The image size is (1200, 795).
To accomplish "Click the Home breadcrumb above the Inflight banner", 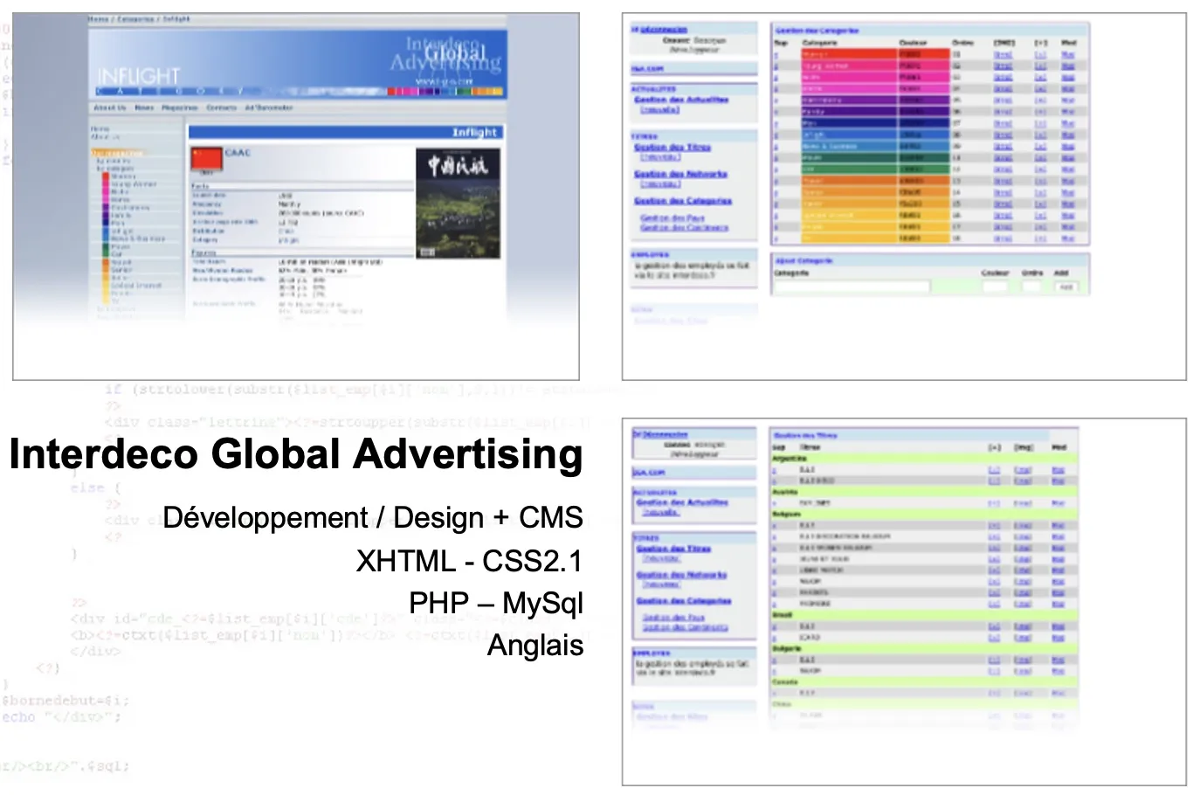I will pyautogui.click(x=97, y=18).
